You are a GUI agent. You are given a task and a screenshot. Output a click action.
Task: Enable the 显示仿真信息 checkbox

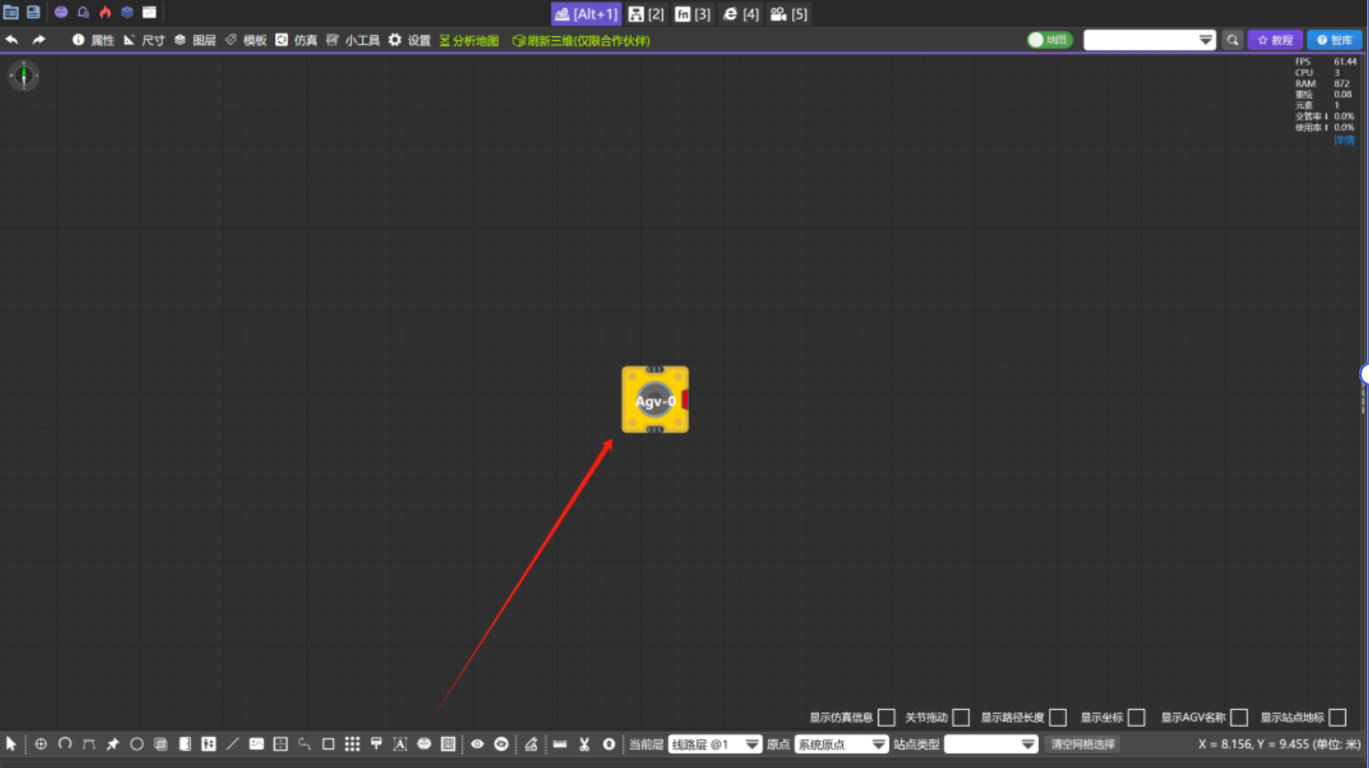pyautogui.click(x=886, y=718)
